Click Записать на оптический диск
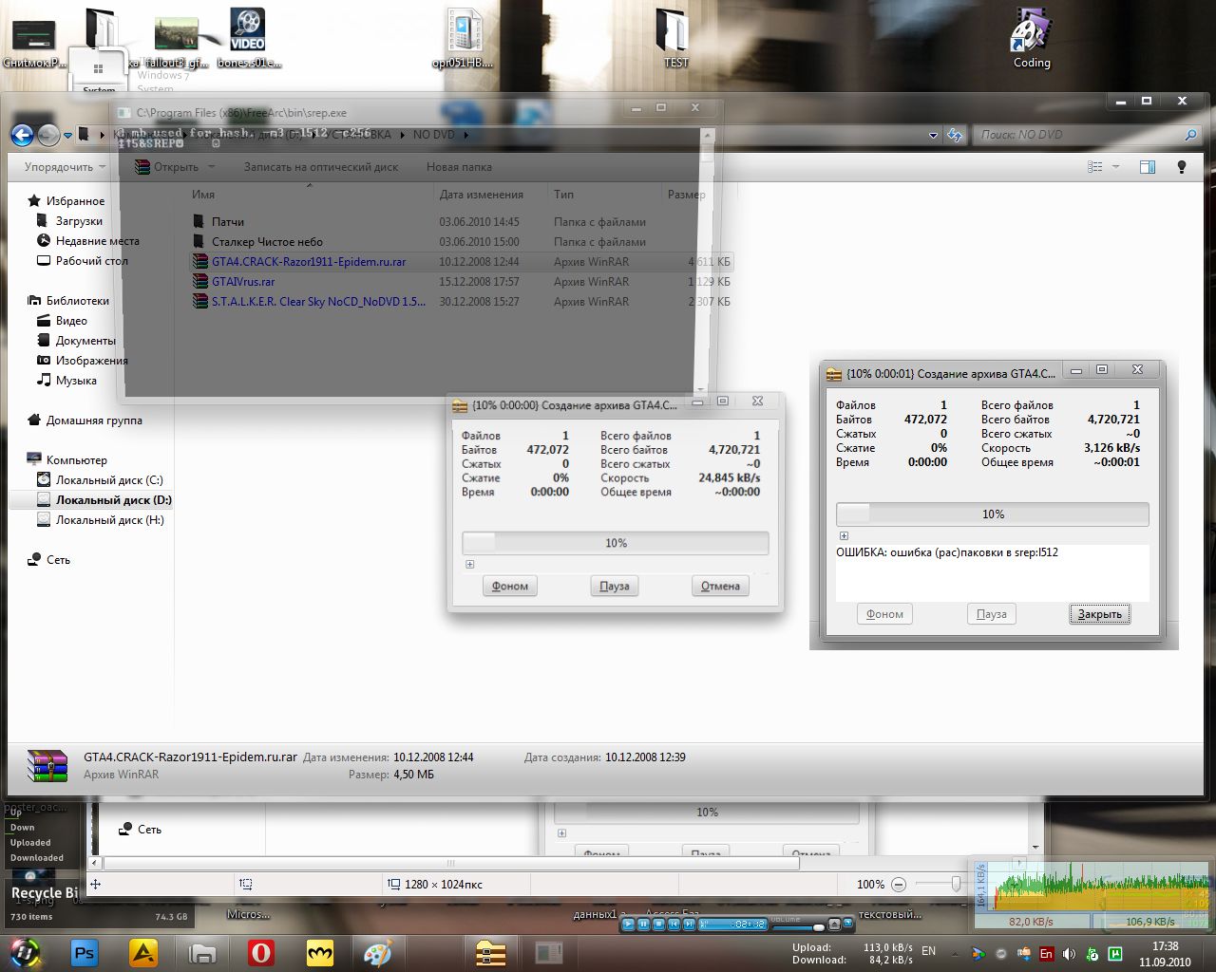 point(321,167)
